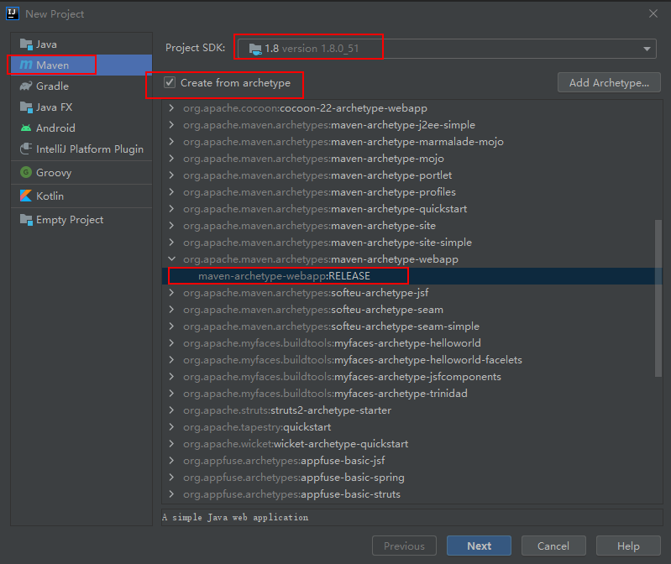671x564 pixels.
Task: Click the Maven 'm' icon
Action: point(26,65)
